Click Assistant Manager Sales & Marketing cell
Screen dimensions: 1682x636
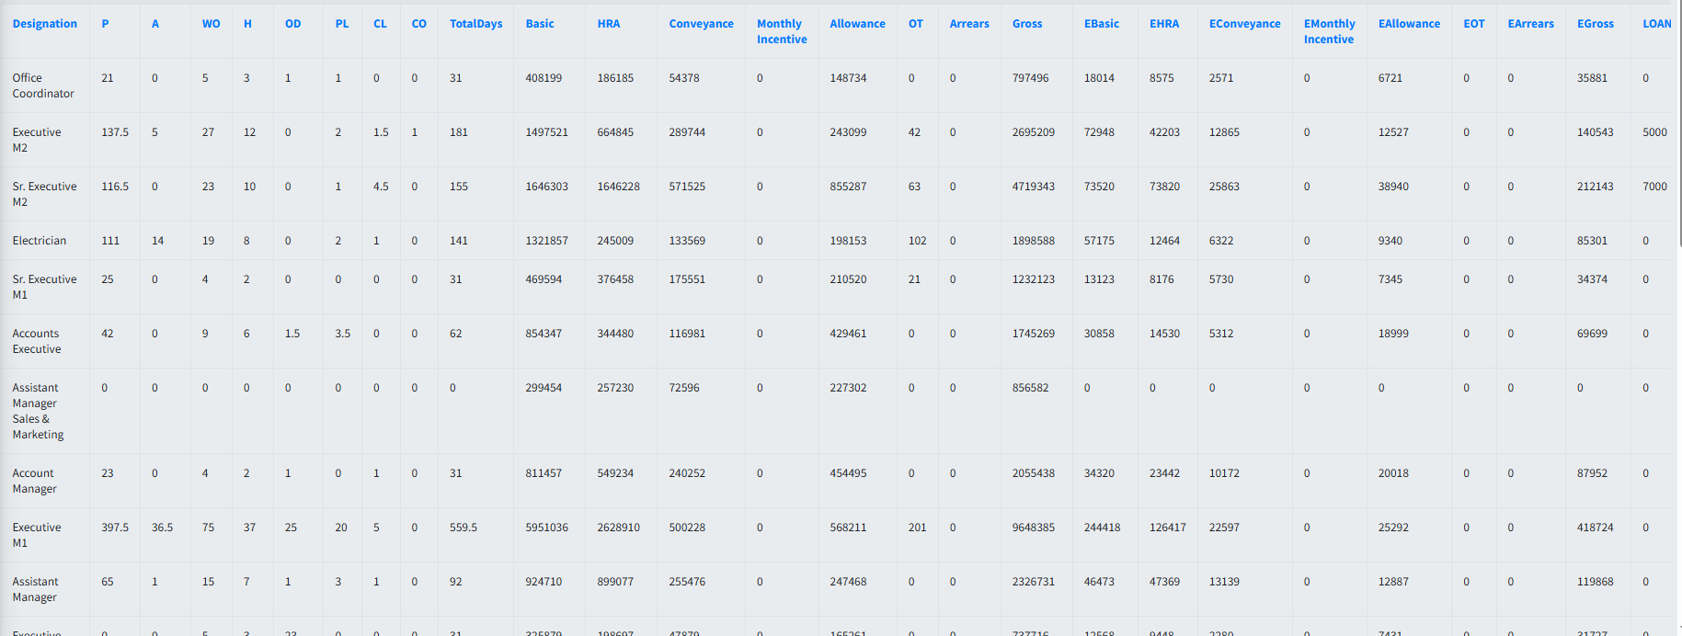pyautogui.click(x=38, y=411)
